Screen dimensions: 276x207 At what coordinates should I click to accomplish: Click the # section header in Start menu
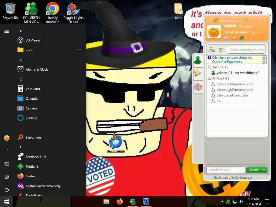(20, 31)
